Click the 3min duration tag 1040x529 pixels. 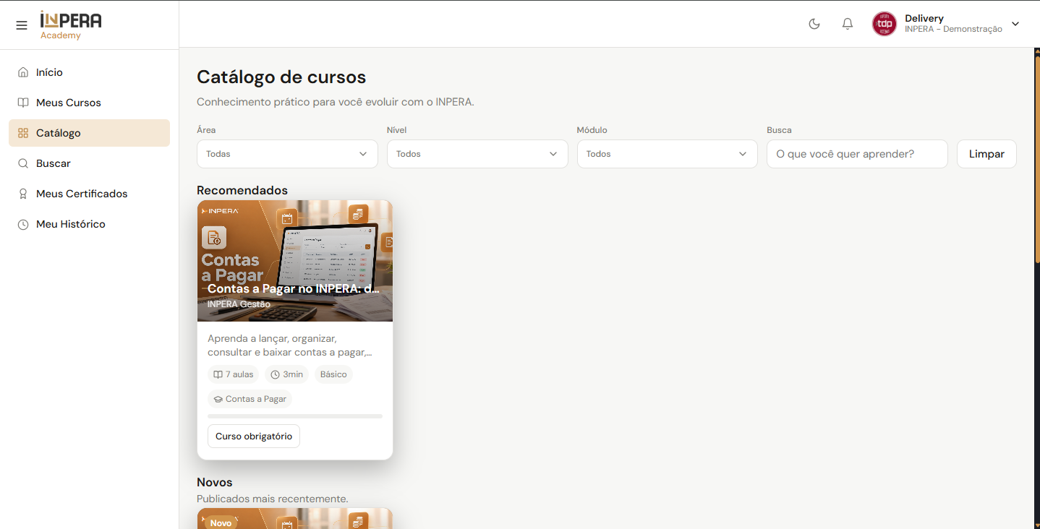(x=286, y=374)
